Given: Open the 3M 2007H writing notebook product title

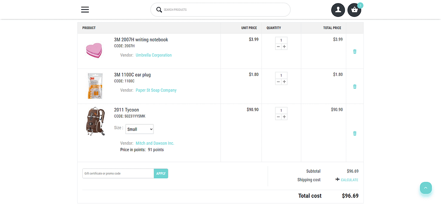Looking at the screenshot, I should pos(141,40).
